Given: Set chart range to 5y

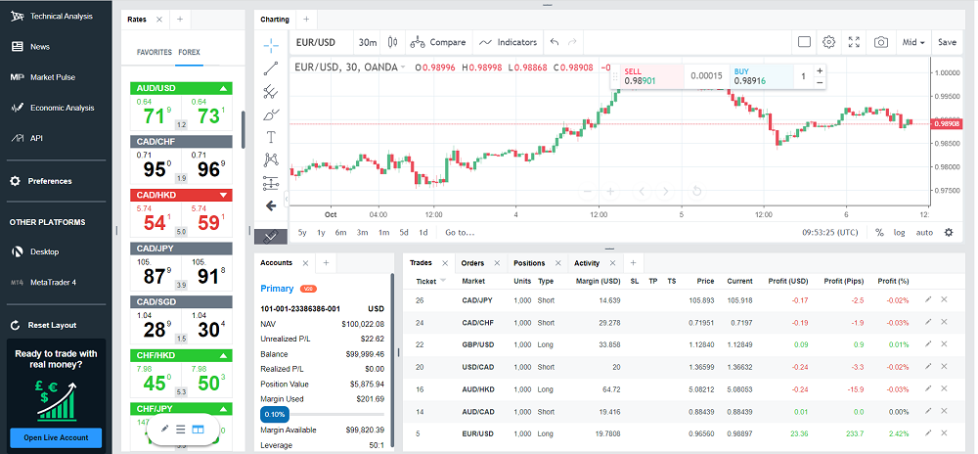Looking at the screenshot, I should [x=302, y=233].
